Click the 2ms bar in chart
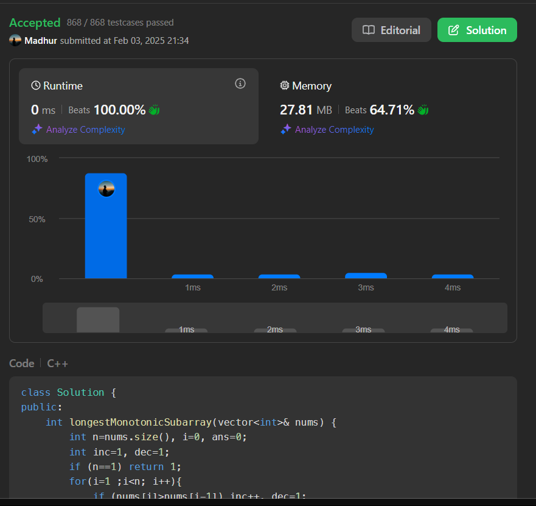 coord(279,276)
